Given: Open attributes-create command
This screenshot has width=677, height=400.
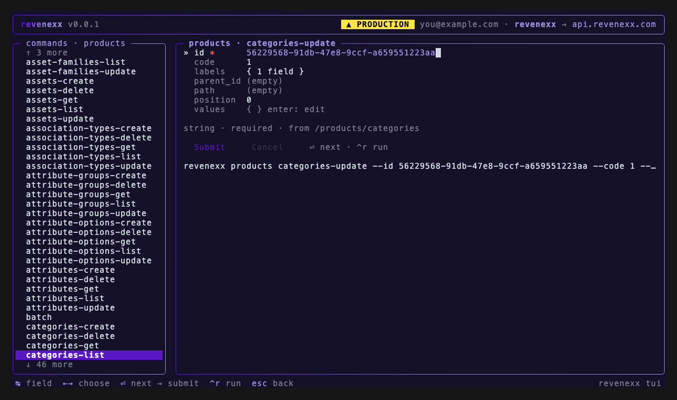Looking at the screenshot, I should [70, 270].
